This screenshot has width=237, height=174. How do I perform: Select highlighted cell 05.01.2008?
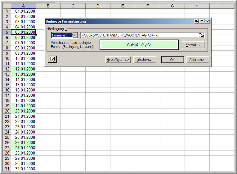[x=24, y=32]
